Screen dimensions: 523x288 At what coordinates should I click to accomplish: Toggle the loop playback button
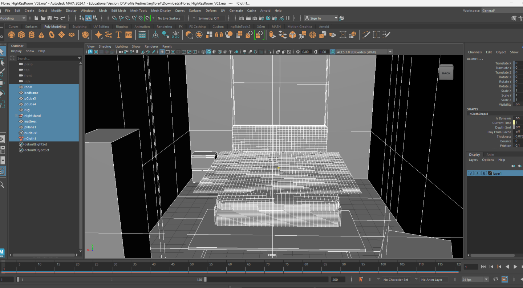pos(495,279)
